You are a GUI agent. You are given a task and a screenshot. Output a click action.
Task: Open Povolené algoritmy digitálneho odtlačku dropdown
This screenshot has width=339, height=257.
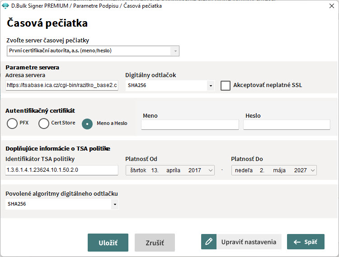[114, 204]
